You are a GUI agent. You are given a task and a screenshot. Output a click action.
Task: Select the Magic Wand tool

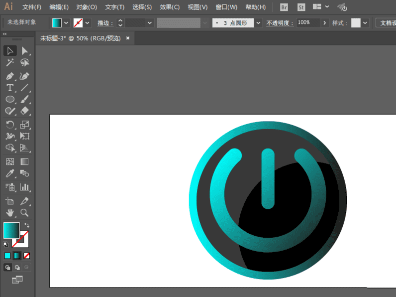point(10,63)
